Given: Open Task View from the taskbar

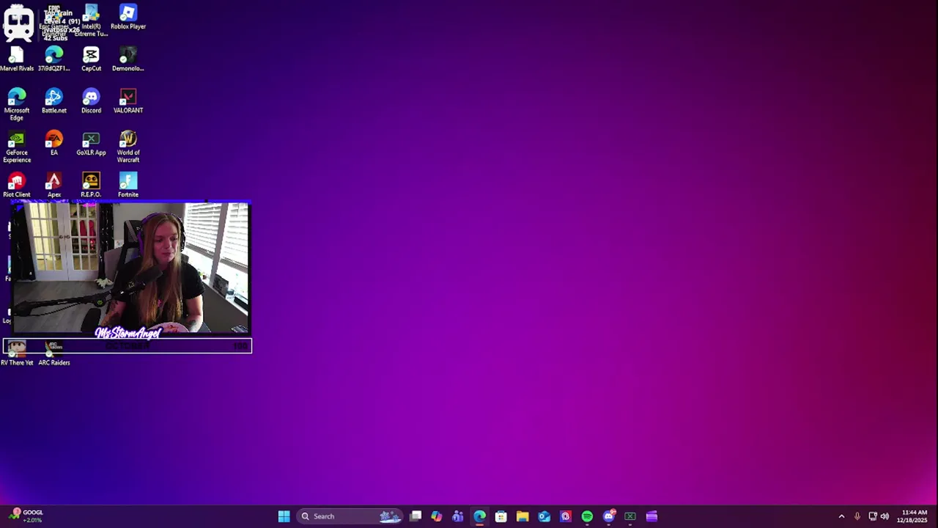Looking at the screenshot, I should [x=416, y=516].
